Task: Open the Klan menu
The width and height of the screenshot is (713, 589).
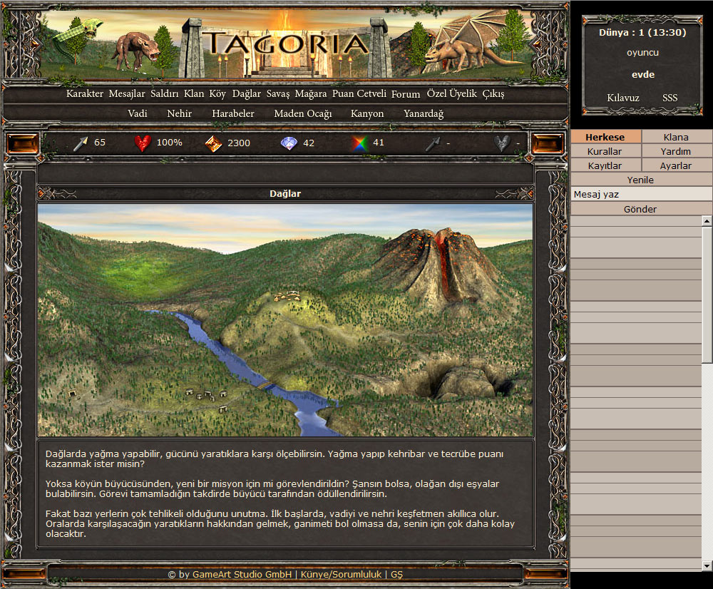Action: [x=194, y=93]
